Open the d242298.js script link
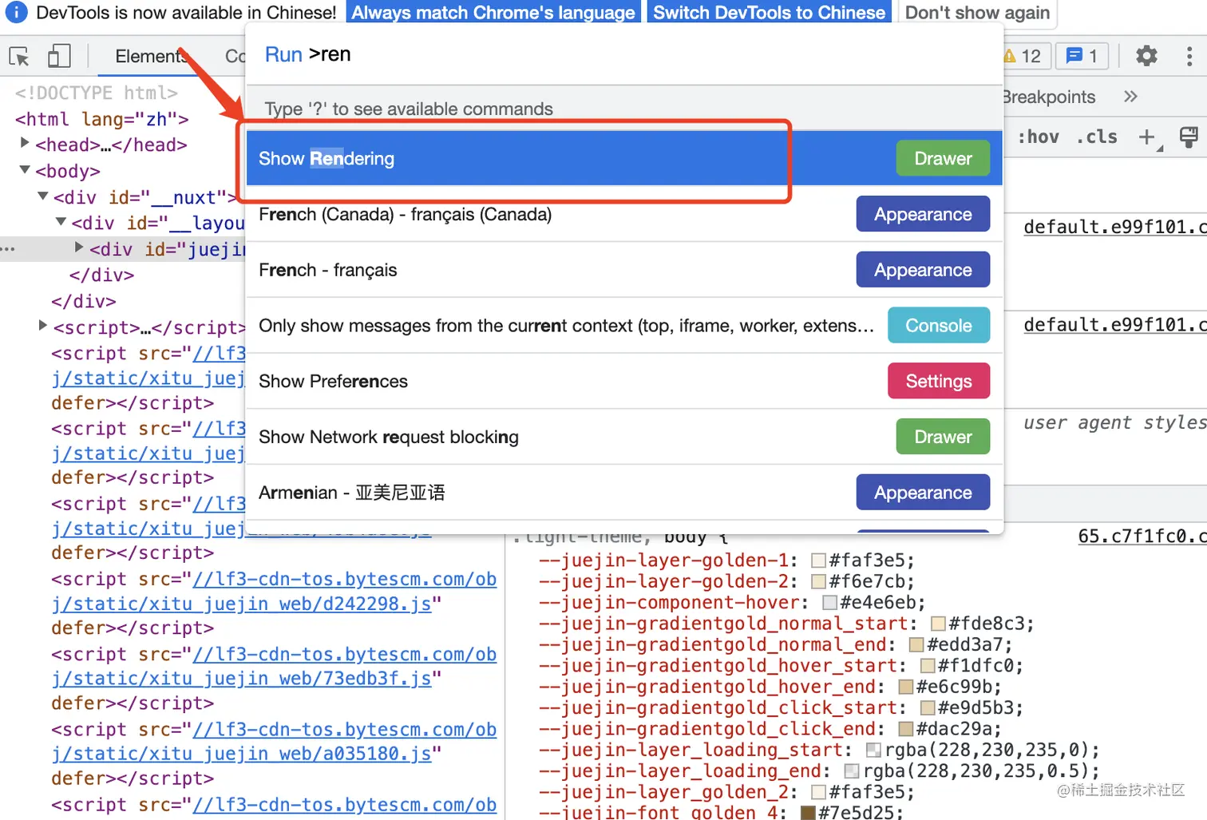 [x=274, y=592]
